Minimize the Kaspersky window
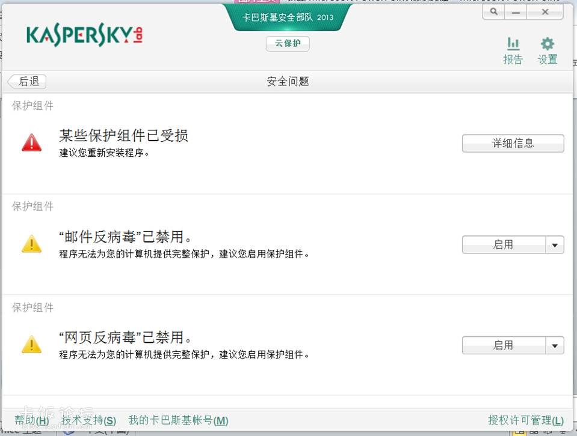This screenshot has width=577, height=436. pyautogui.click(x=516, y=12)
